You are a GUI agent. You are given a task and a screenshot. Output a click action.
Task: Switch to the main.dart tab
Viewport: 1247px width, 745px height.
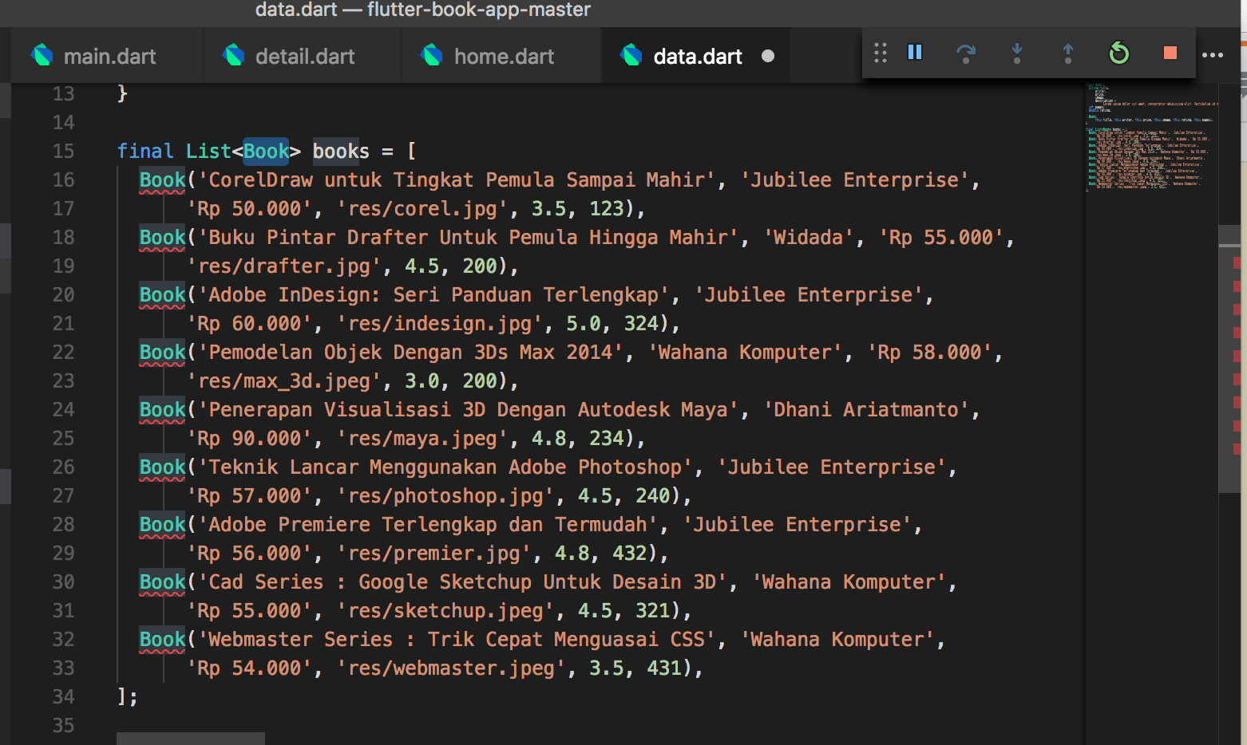click(109, 57)
